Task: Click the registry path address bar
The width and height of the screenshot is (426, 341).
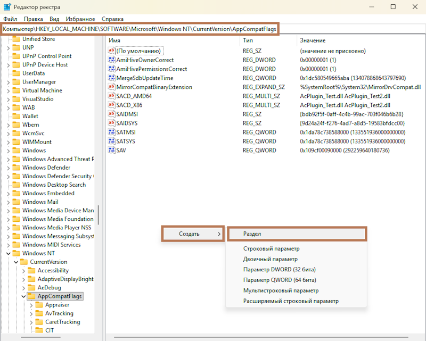Action: 140,29
